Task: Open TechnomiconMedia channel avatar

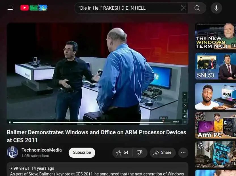Action: click(x=12, y=152)
